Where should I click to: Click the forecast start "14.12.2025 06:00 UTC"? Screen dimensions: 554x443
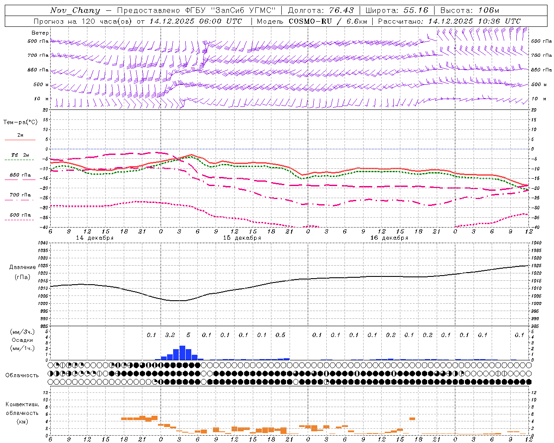point(196,21)
